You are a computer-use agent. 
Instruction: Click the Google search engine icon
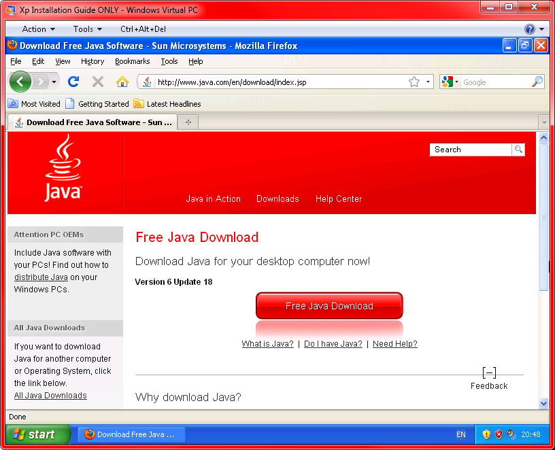point(448,82)
